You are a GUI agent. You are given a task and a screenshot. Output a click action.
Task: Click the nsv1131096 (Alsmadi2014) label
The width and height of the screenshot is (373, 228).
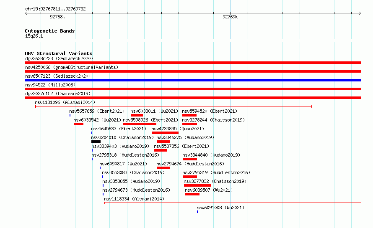tap(65, 102)
